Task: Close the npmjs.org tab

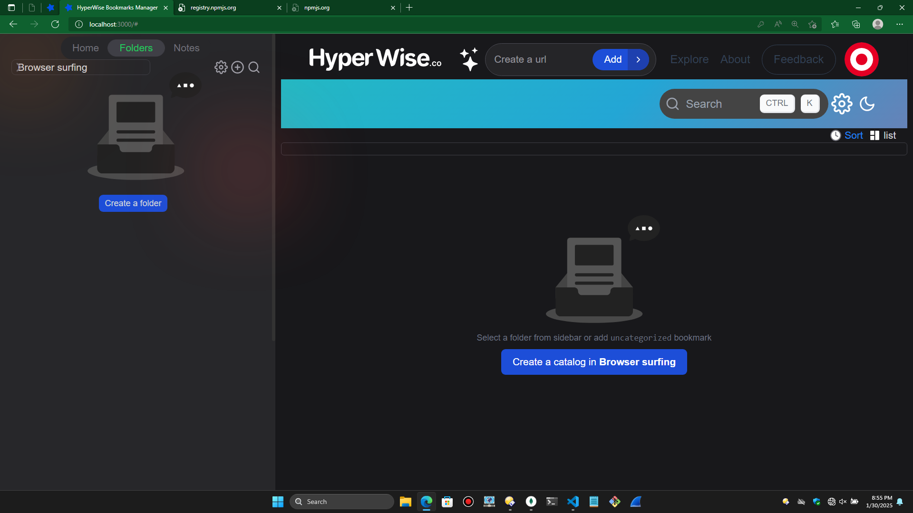Action: pos(393,8)
